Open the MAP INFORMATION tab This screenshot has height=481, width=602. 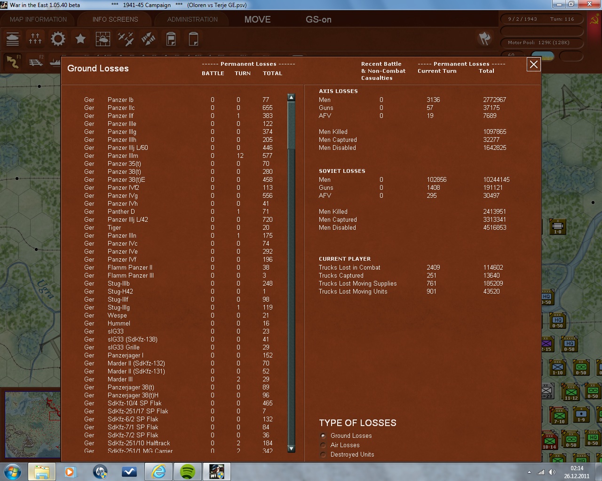coord(39,19)
